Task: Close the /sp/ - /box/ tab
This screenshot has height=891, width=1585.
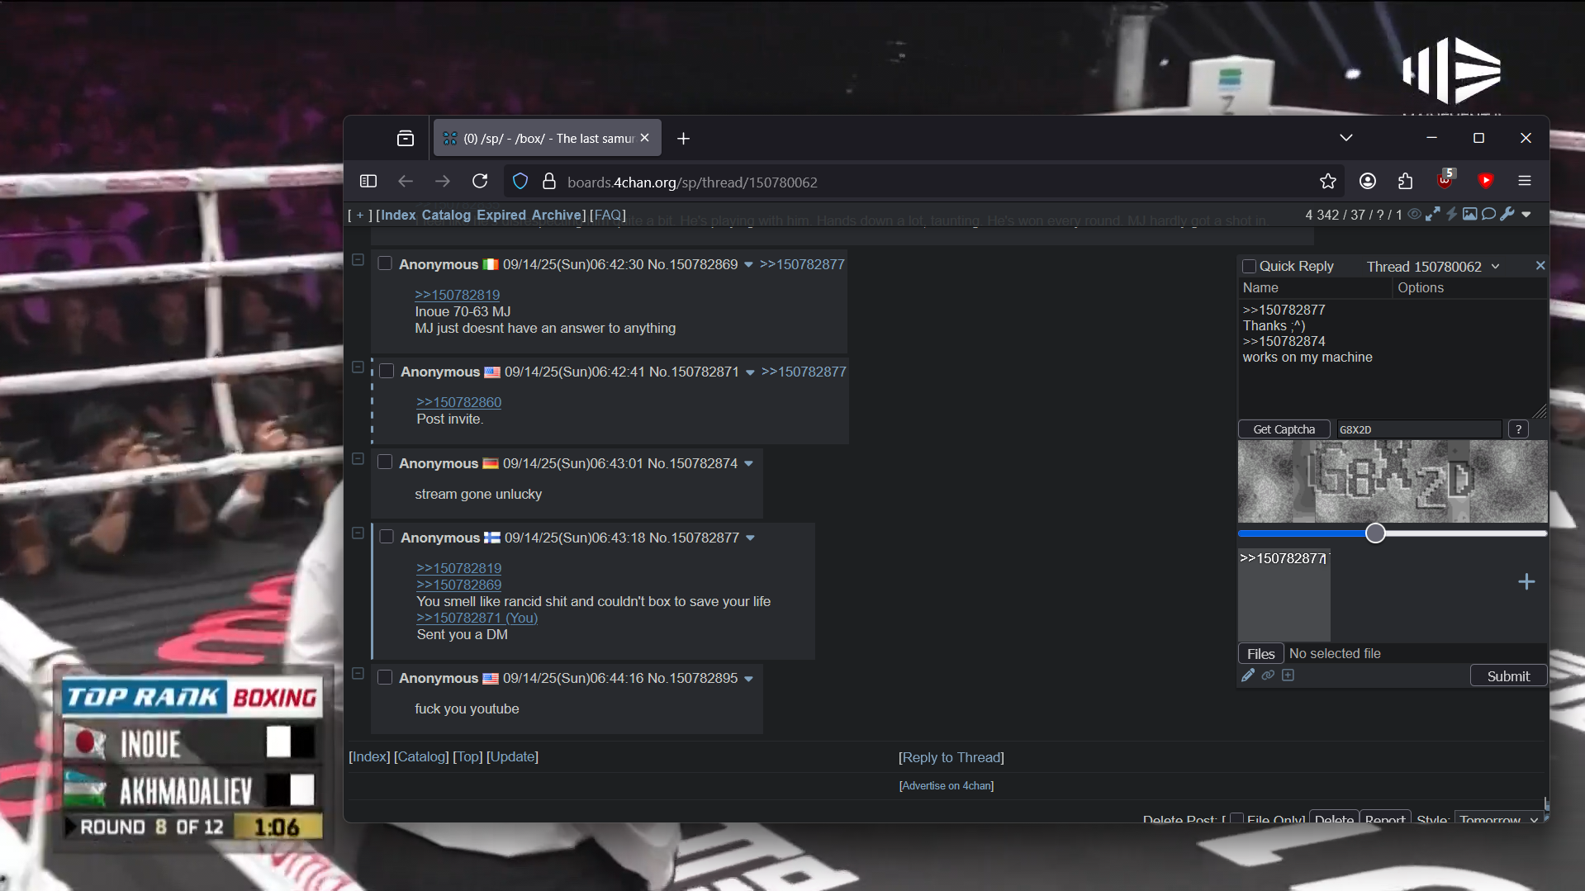Action: tap(645, 138)
